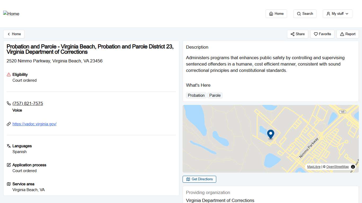
Task: Call the (757) 821-7575 phone link
Action: pyautogui.click(x=28, y=103)
